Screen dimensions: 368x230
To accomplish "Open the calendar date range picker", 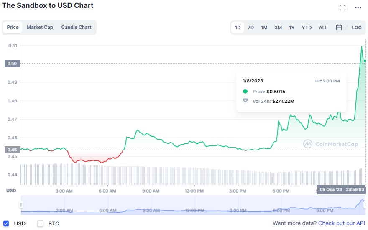I will 339,27.
